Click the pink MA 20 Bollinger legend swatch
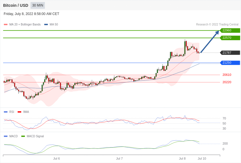 click(6, 25)
